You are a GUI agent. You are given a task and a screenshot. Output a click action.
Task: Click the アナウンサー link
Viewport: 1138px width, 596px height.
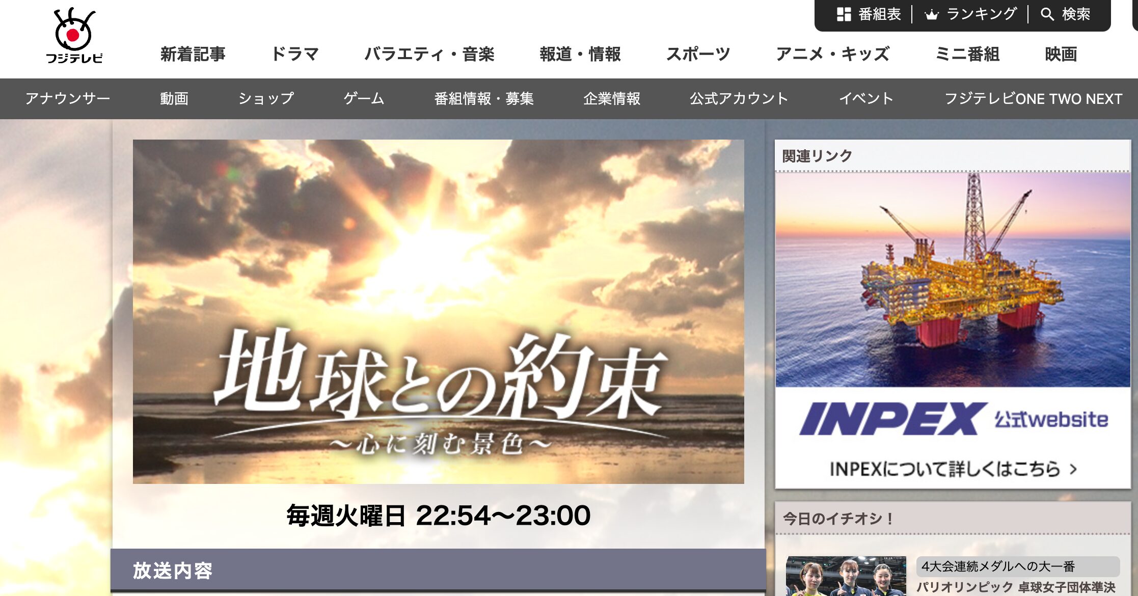[68, 98]
